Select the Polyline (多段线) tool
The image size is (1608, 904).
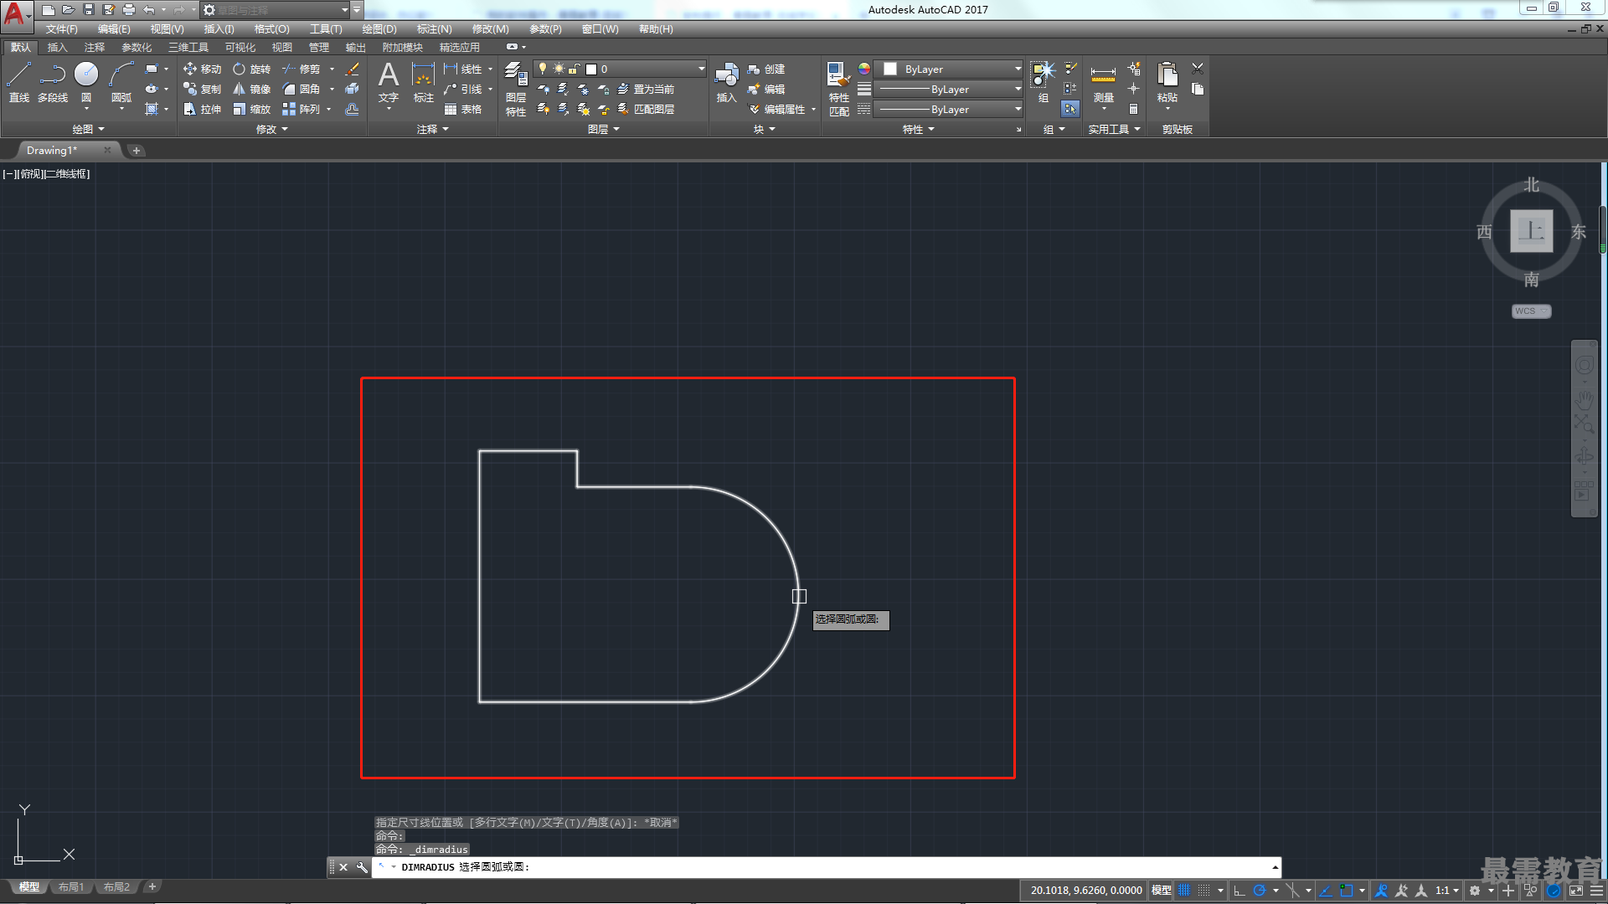click(x=53, y=82)
